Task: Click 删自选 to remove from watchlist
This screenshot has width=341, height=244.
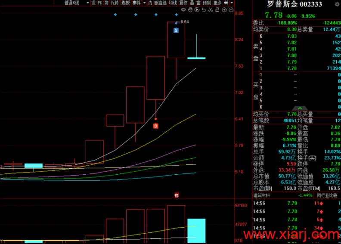Action: (x=160, y=3)
